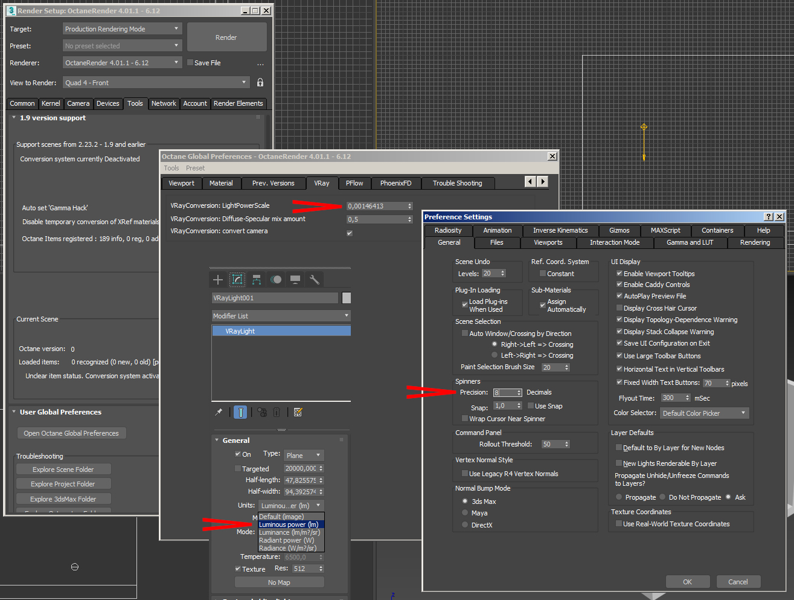Screen dimensions: 794x600
Task: Click the help question mark in Preference Settings
Action: [x=768, y=217]
